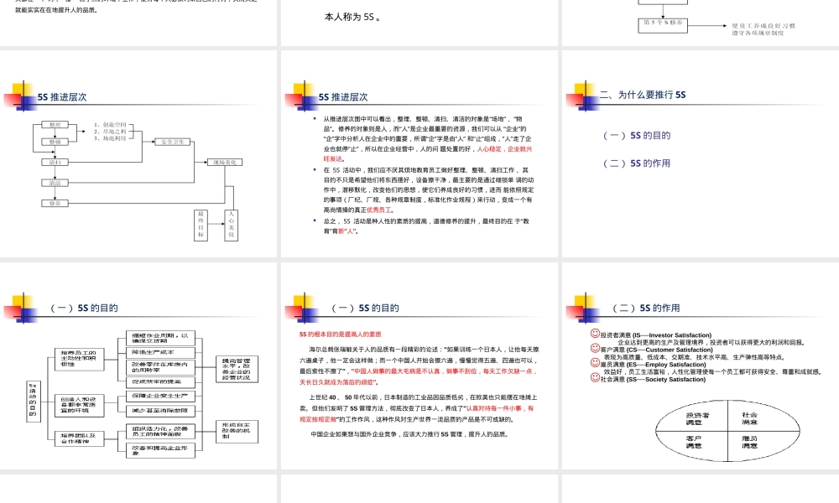Click the 降低生产成本 box
This screenshot has width=839, height=503.
click(160, 352)
